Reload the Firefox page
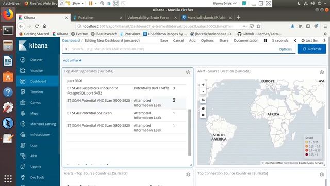 point(37,26)
